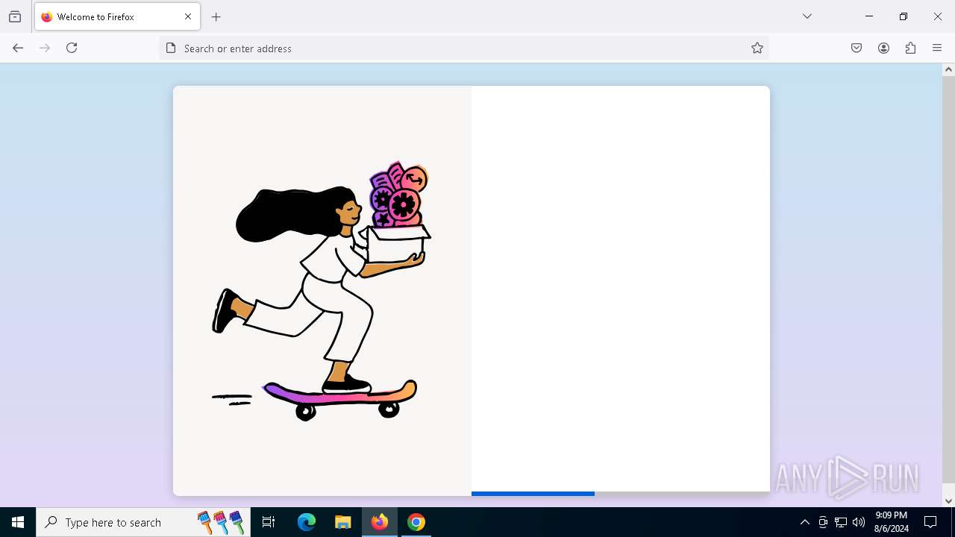Open the clock showing 9:09 PM
Image resolution: width=955 pixels, height=537 pixels.
tap(892, 522)
